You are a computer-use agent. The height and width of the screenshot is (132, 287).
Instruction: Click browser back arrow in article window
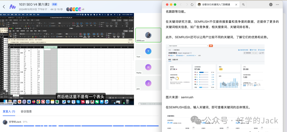click(181, 5)
